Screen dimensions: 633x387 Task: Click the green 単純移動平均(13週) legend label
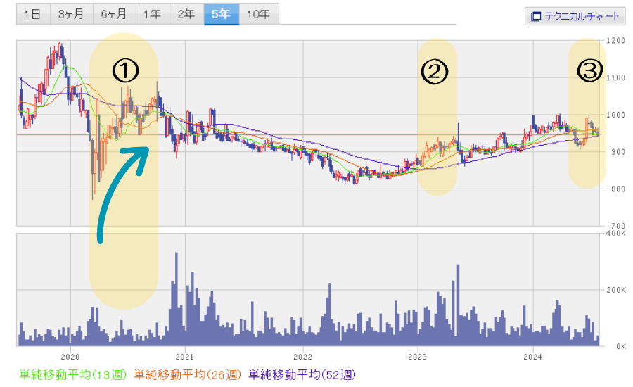pyautogui.click(x=73, y=374)
